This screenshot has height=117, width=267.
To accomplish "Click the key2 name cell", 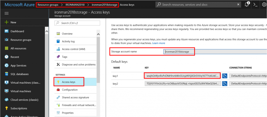I will [x=115, y=84].
